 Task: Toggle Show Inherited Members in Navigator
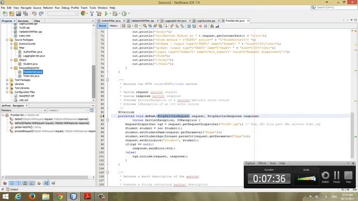[5, 183]
